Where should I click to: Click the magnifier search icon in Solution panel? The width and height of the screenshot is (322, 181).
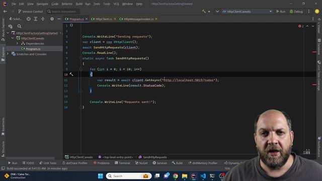click(19, 26)
